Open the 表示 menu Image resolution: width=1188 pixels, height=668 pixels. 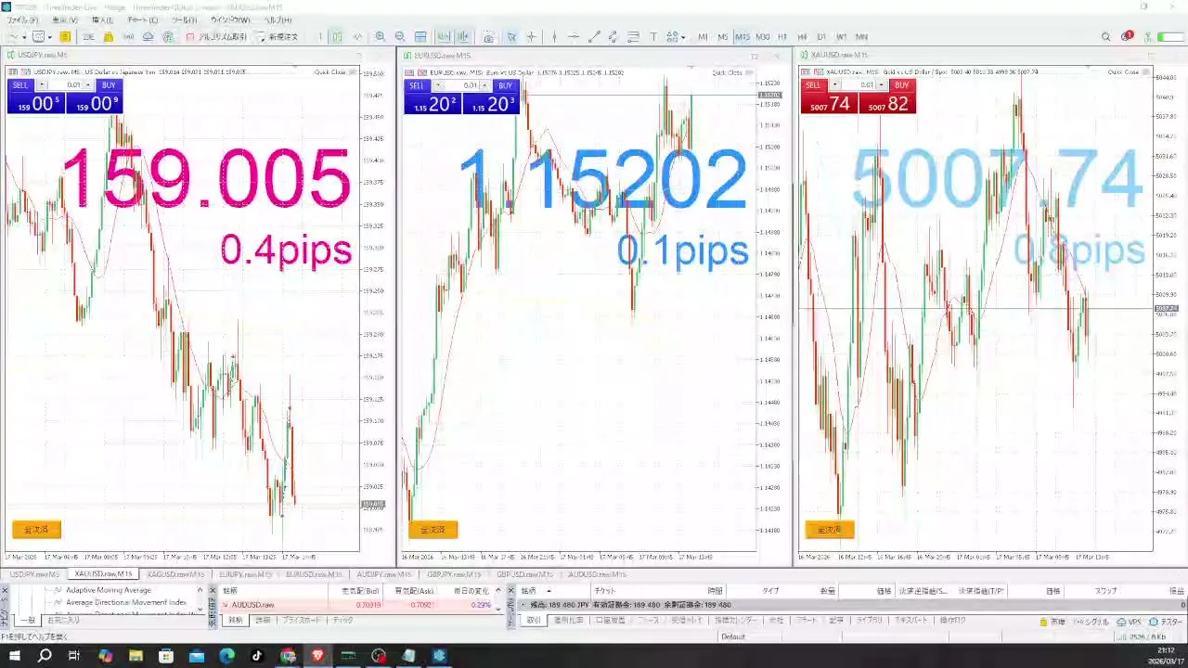click(x=64, y=19)
